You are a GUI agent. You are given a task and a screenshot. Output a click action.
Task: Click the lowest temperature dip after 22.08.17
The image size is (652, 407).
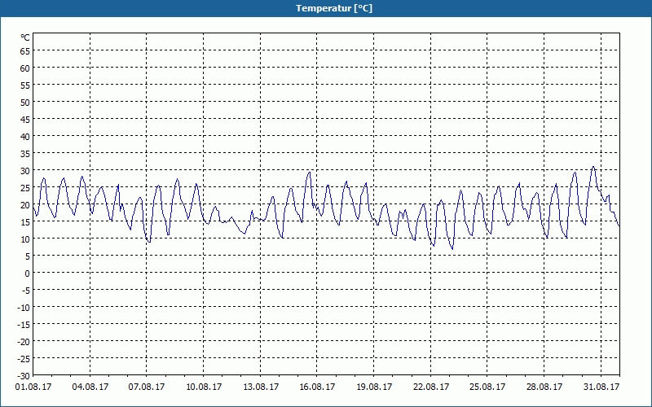[x=452, y=248]
